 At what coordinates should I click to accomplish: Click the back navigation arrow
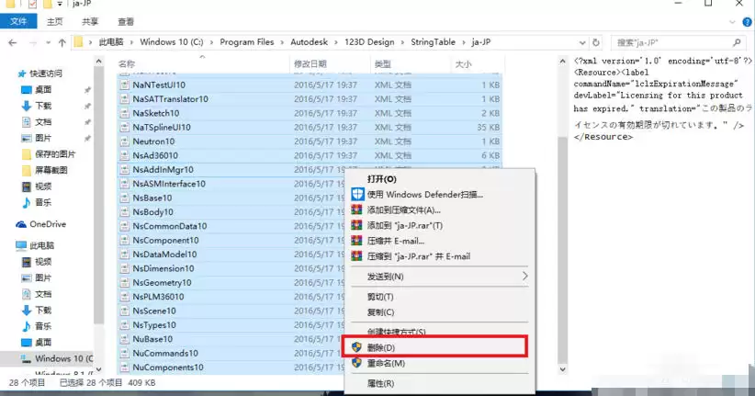coord(13,42)
